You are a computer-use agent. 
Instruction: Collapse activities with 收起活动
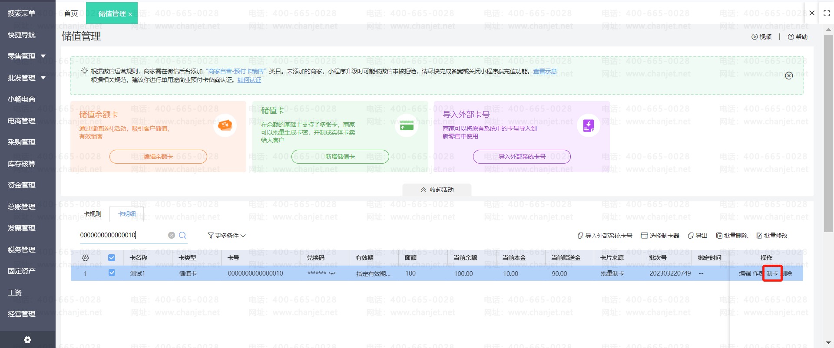pos(437,190)
